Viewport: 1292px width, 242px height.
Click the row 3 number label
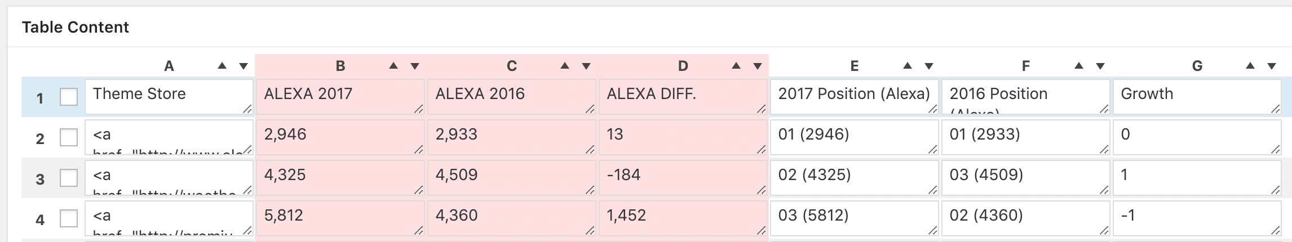click(40, 180)
